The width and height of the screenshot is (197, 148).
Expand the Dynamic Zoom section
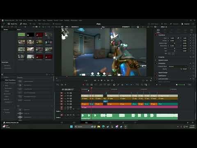pos(163,60)
